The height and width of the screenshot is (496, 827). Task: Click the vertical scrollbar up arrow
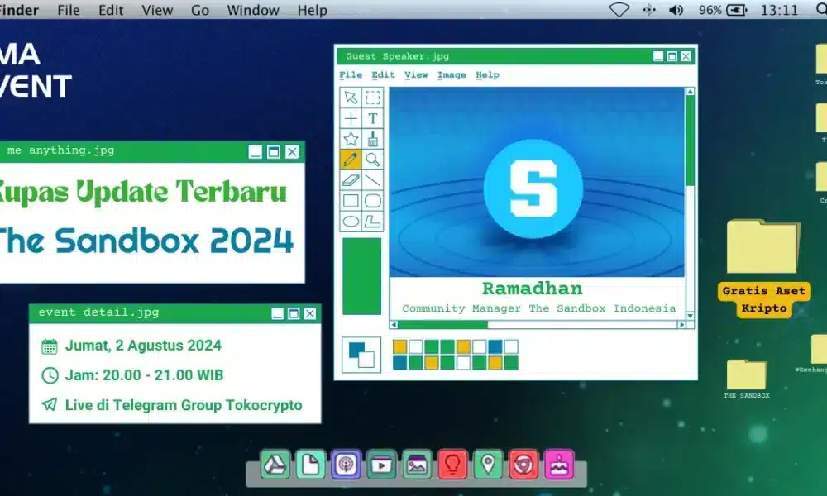(x=690, y=92)
